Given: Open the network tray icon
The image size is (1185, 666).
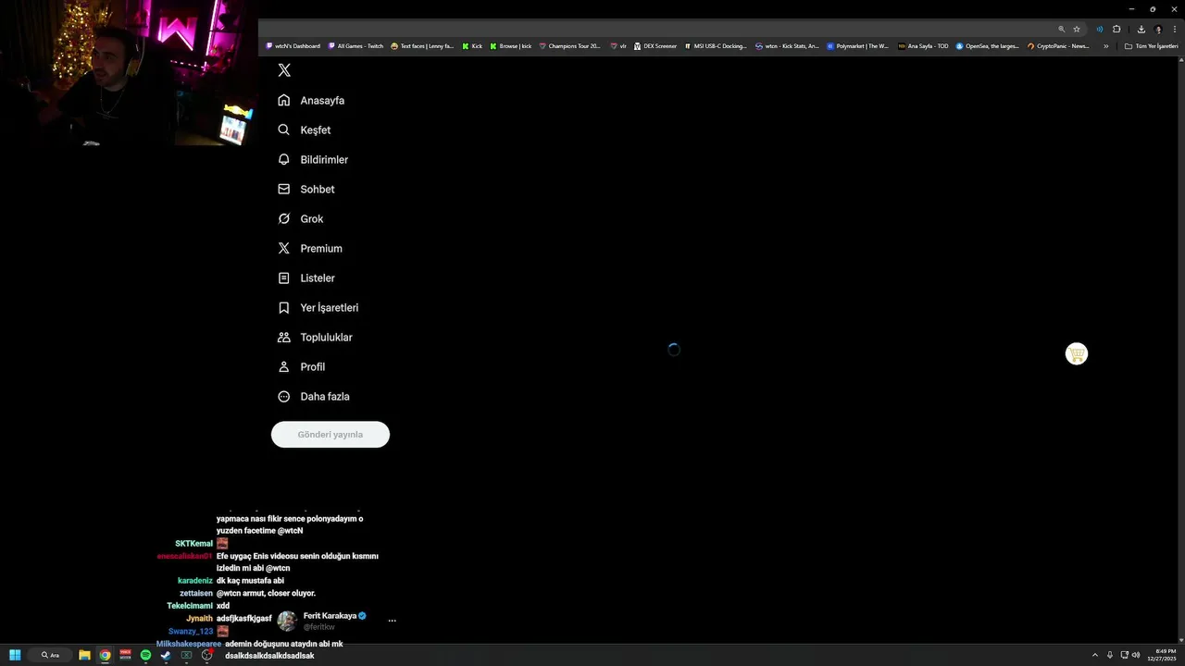Looking at the screenshot, I should 1125,655.
